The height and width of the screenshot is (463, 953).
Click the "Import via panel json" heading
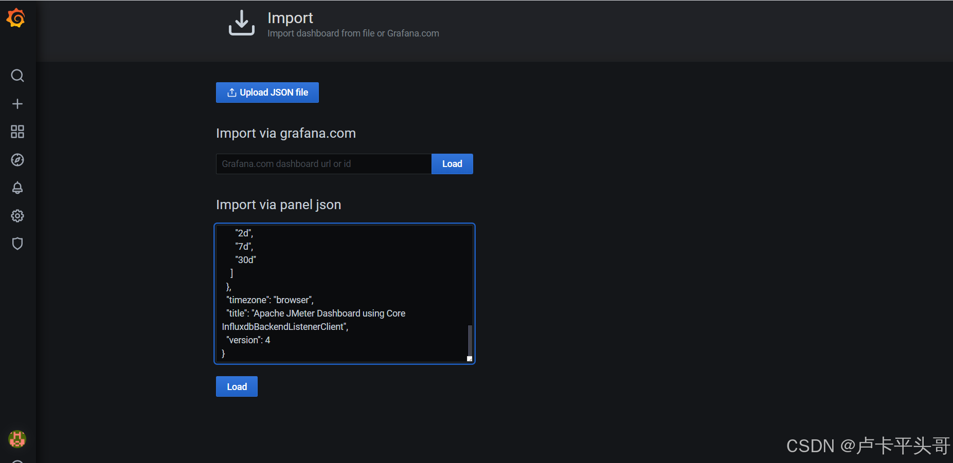tap(279, 205)
